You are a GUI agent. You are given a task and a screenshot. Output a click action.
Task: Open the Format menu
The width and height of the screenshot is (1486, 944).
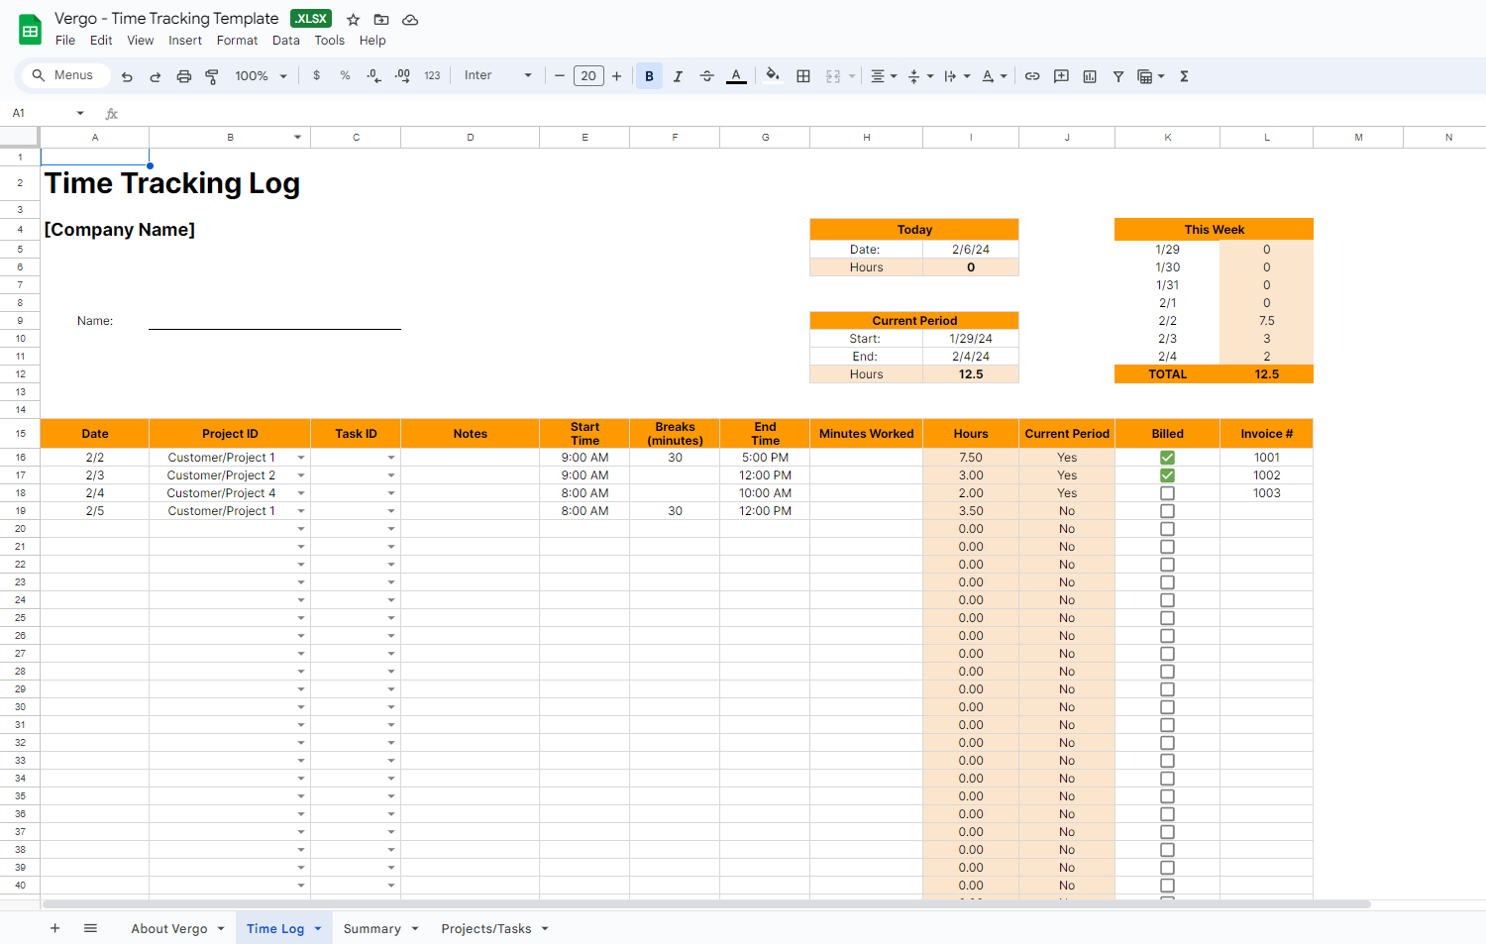[237, 41]
